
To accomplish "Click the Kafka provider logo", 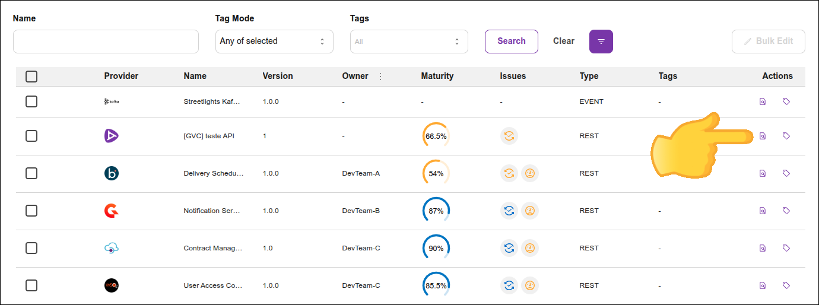I will click(112, 101).
